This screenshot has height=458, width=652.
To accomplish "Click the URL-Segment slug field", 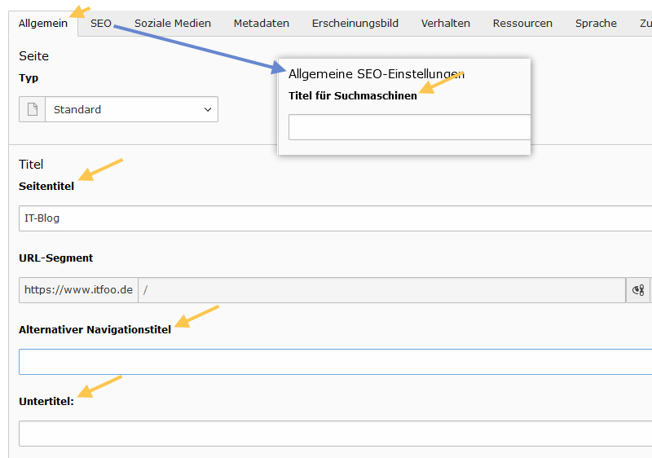I will (x=382, y=290).
